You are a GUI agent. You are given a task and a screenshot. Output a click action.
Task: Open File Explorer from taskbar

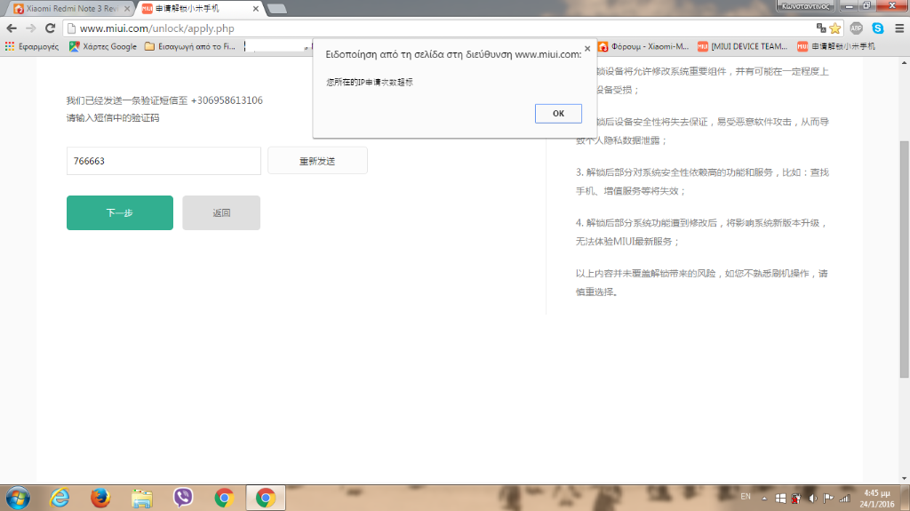[141, 499]
